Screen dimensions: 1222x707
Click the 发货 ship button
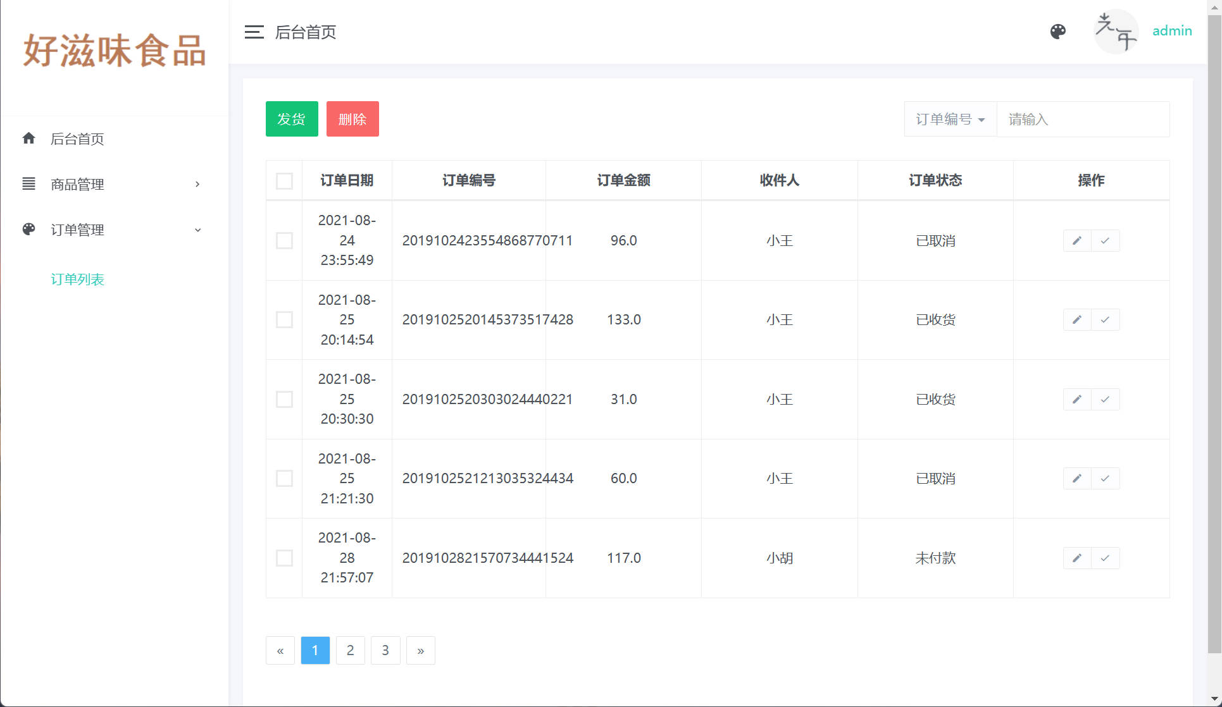point(291,118)
